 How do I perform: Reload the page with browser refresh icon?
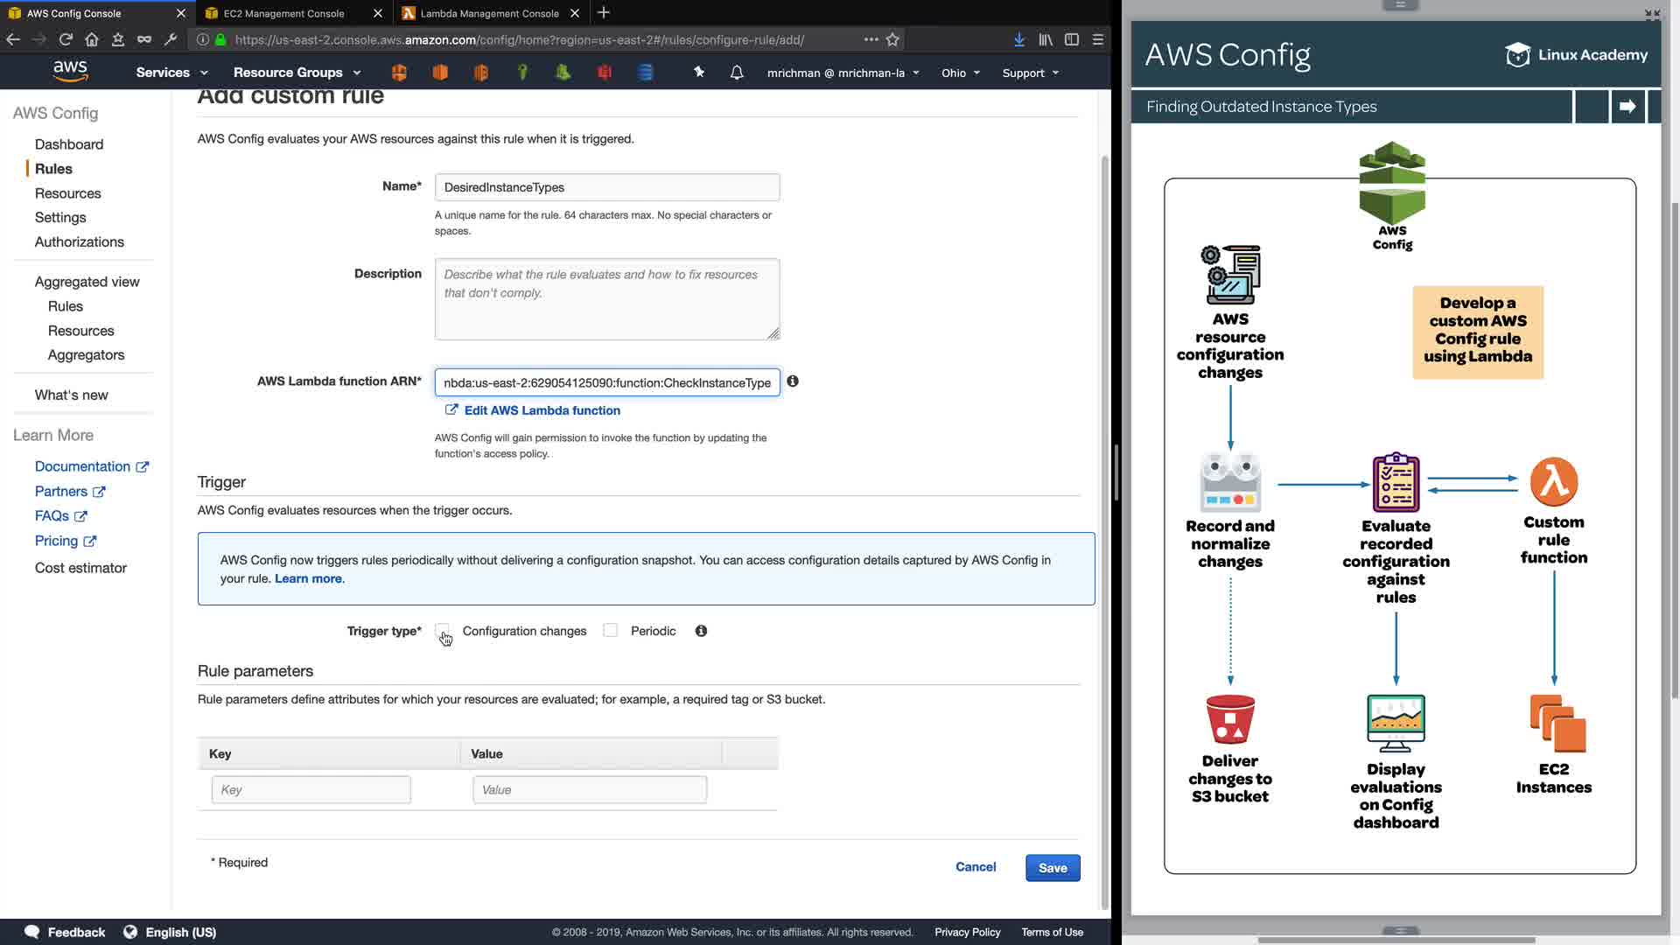[x=66, y=39]
